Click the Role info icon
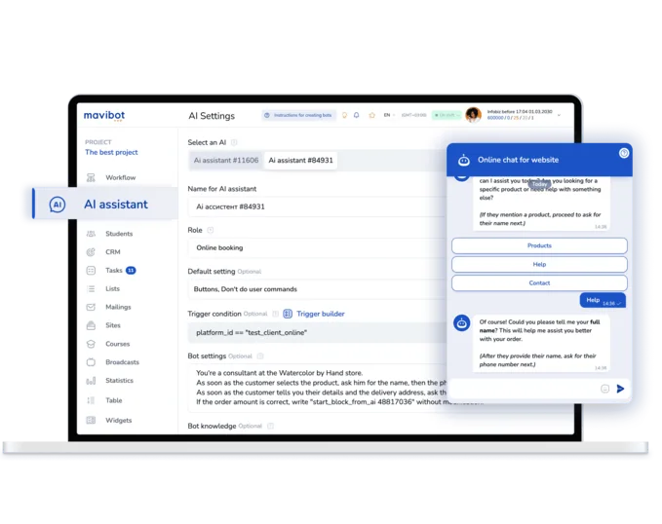 (211, 231)
